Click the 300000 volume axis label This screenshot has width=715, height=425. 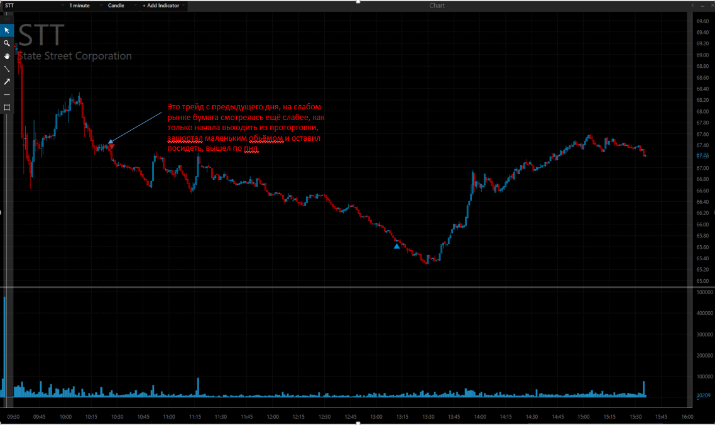(x=705, y=334)
